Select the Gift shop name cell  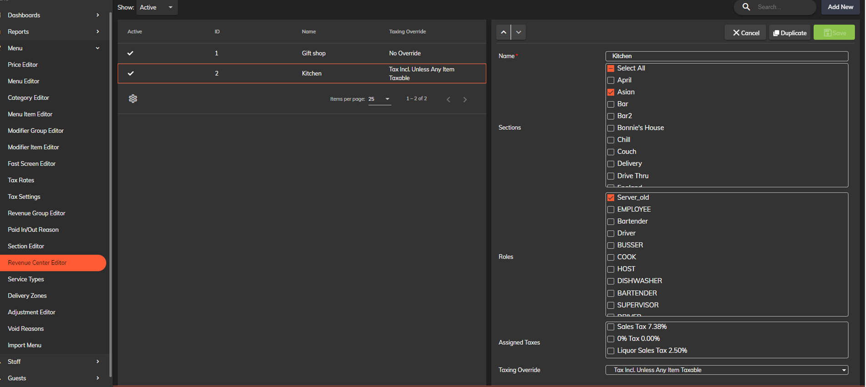tap(314, 53)
